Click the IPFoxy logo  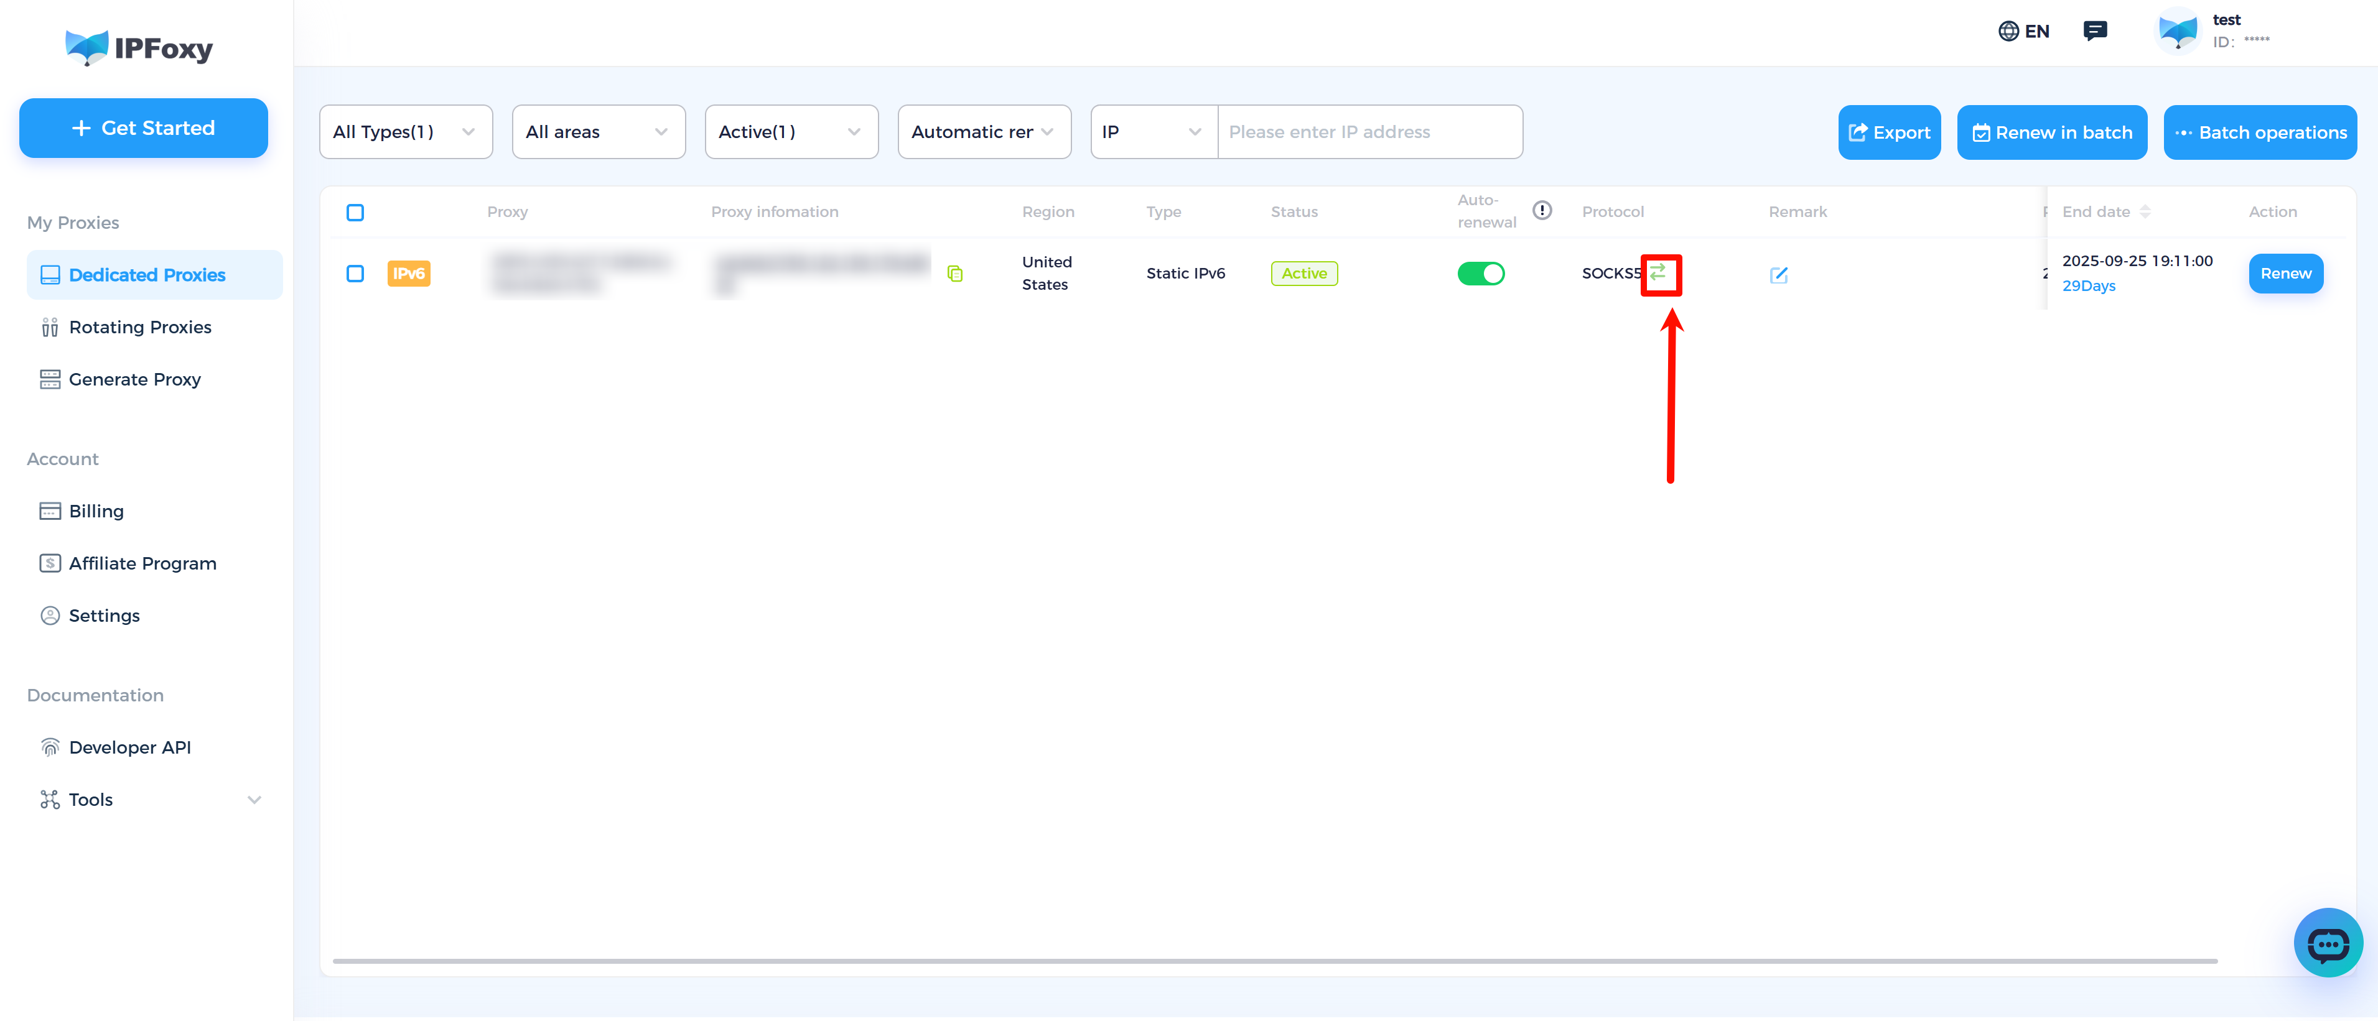click(139, 47)
